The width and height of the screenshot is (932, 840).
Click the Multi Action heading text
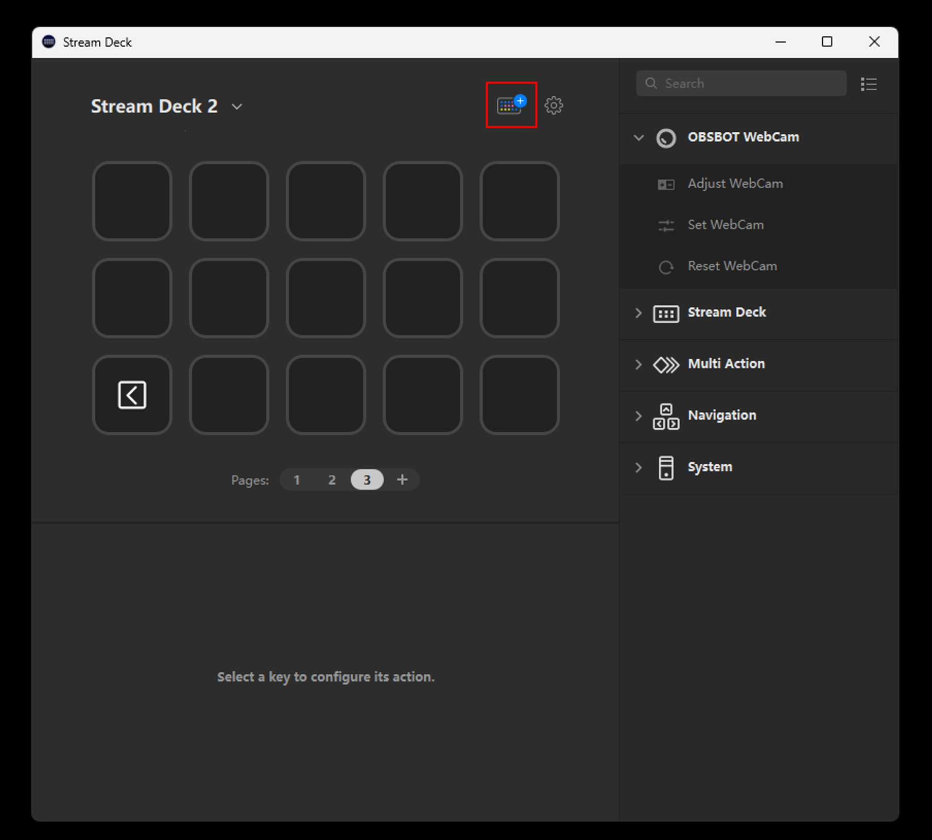pos(726,364)
